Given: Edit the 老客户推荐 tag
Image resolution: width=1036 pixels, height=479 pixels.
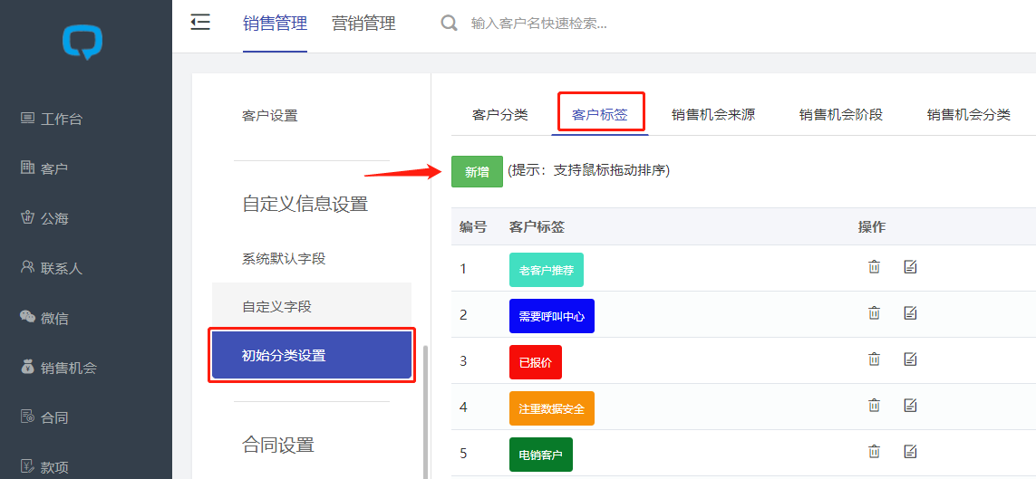Looking at the screenshot, I should [x=910, y=267].
